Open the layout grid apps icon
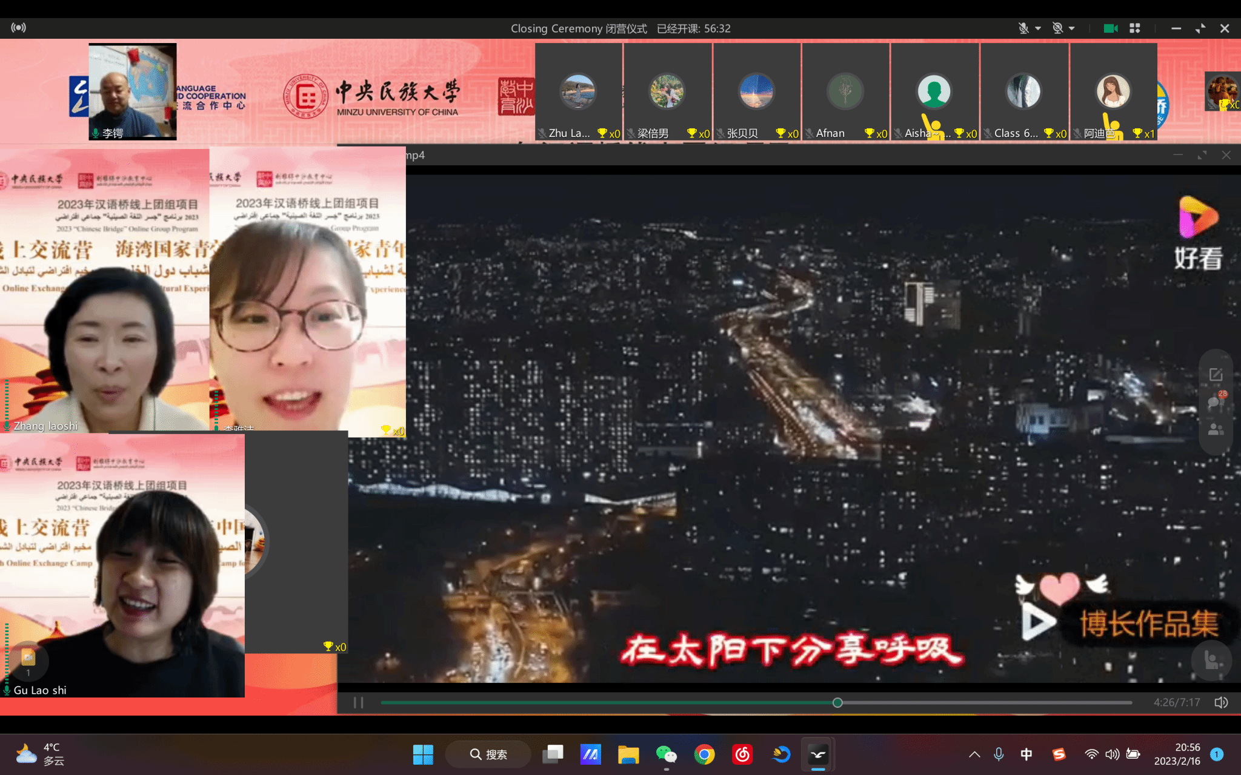 tap(1135, 28)
